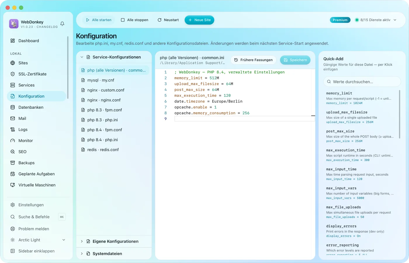Viewport: 409px width, 263px height.
Task: Open SSL-Zertifikate shield icon in sidebar
Action: 13,74
